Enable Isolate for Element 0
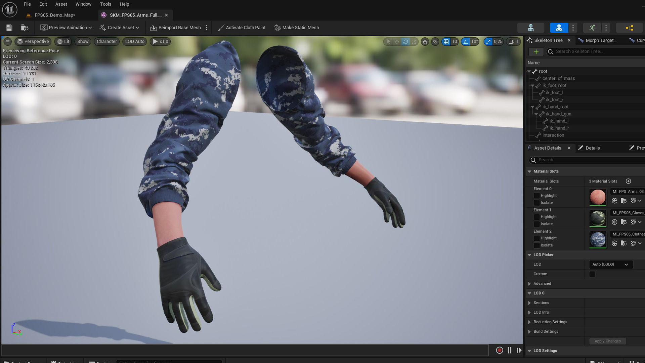The width and height of the screenshot is (645, 363). coord(536,203)
